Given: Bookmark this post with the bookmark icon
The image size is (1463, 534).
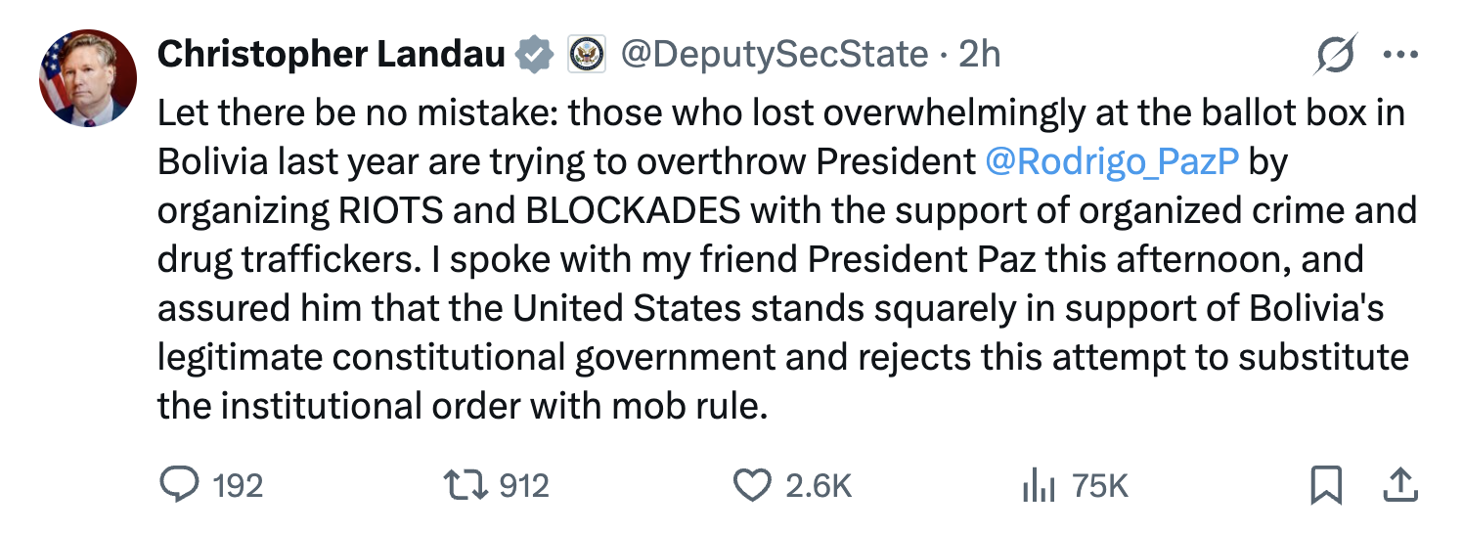Looking at the screenshot, I should click(1325, 484).
